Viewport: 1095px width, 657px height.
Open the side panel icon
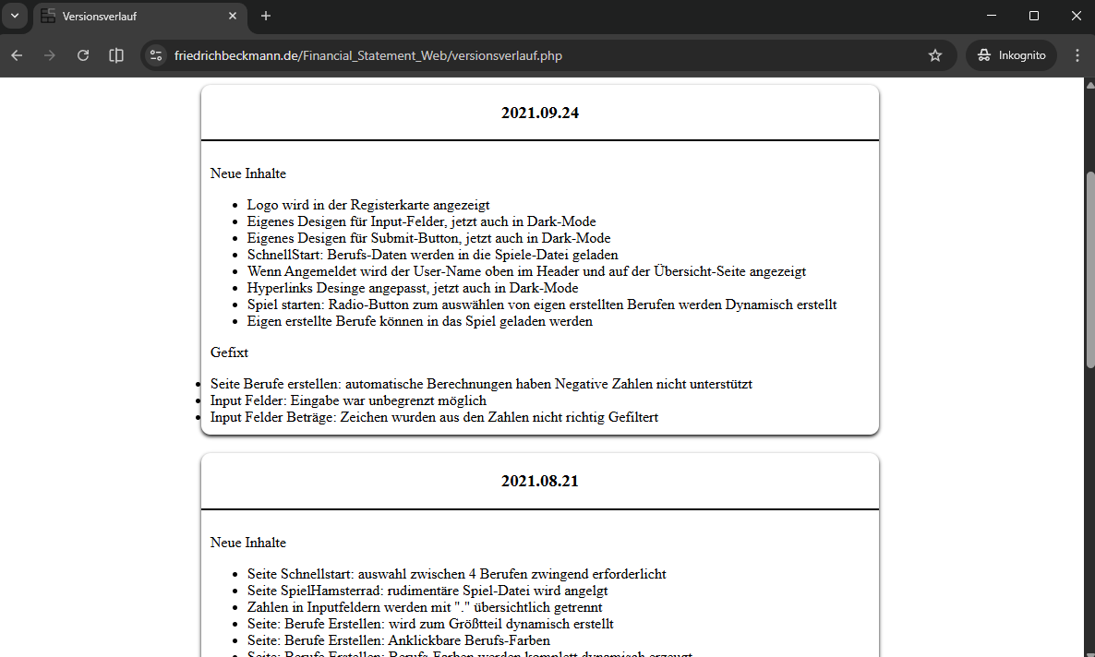[116, 55]
